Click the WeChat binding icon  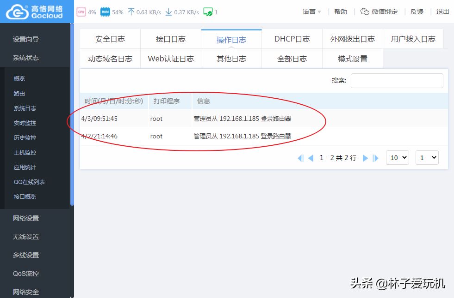coord(365,12)
